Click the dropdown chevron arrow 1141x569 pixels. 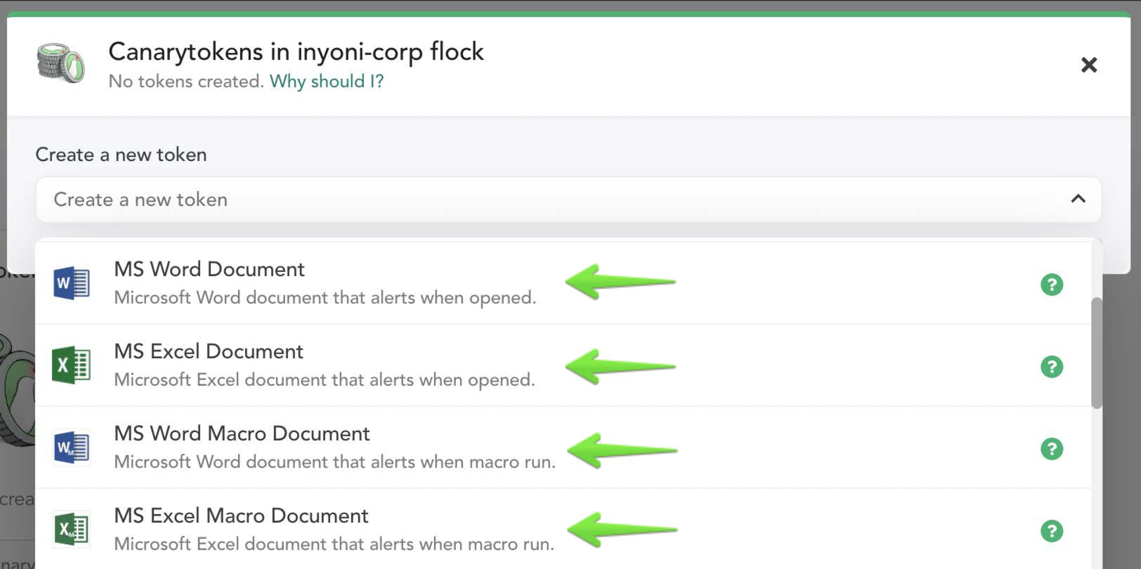pyautogui.click(x=1078, y=199)
